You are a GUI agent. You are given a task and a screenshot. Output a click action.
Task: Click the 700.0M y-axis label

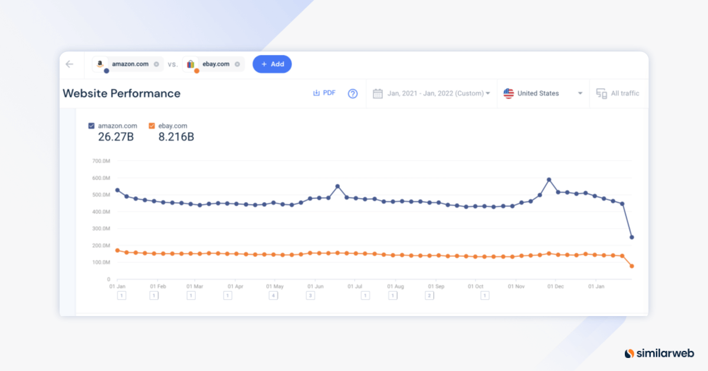pos(101,161)
